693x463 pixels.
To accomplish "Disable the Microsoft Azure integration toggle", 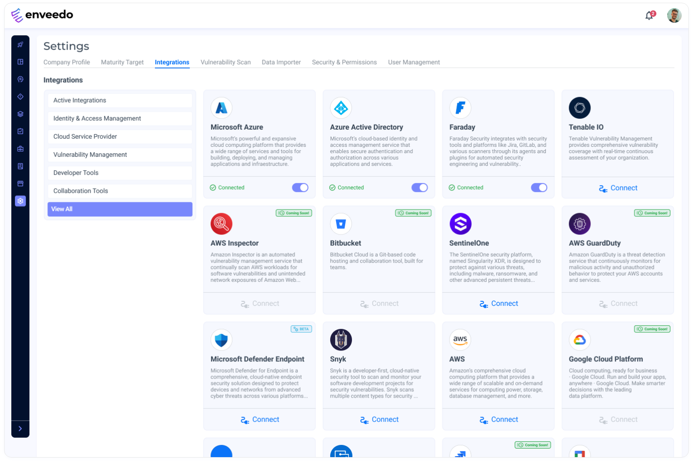I will (x=300, y=187).
